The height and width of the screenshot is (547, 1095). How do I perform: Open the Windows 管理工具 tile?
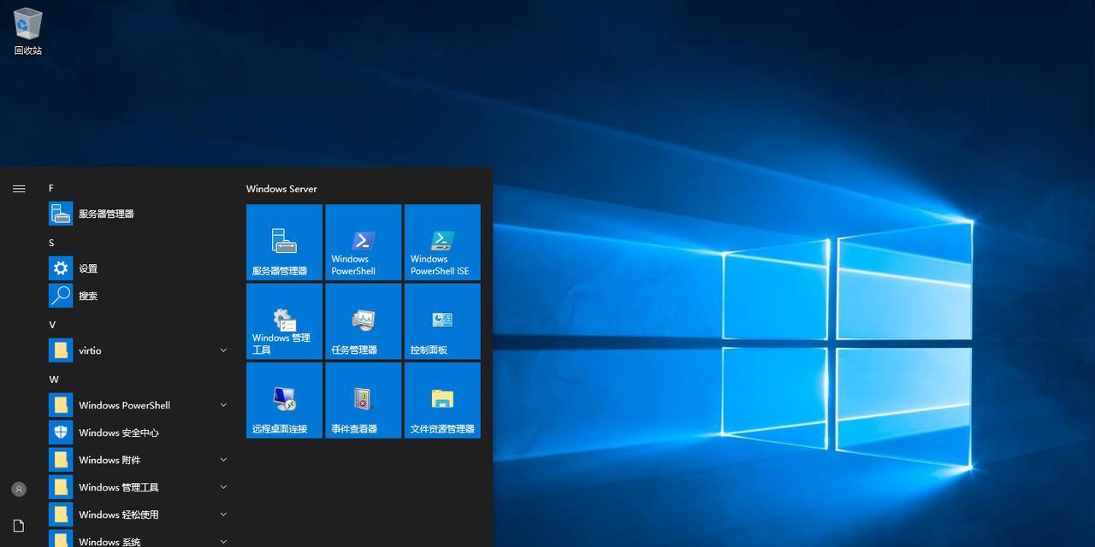(284, 321)
